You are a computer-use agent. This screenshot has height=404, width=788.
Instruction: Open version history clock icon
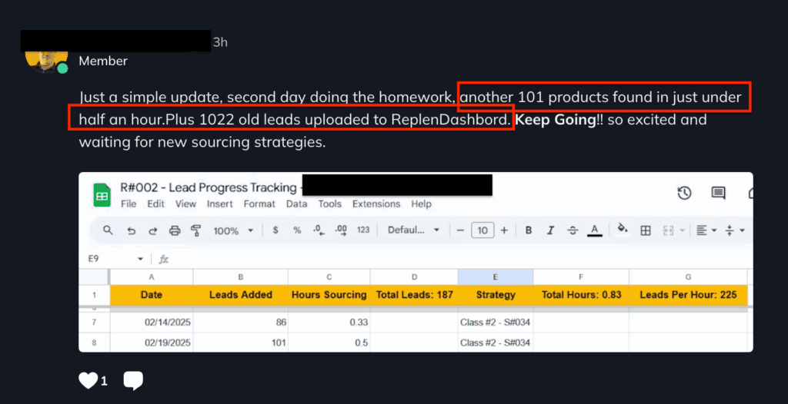(683, 193)
